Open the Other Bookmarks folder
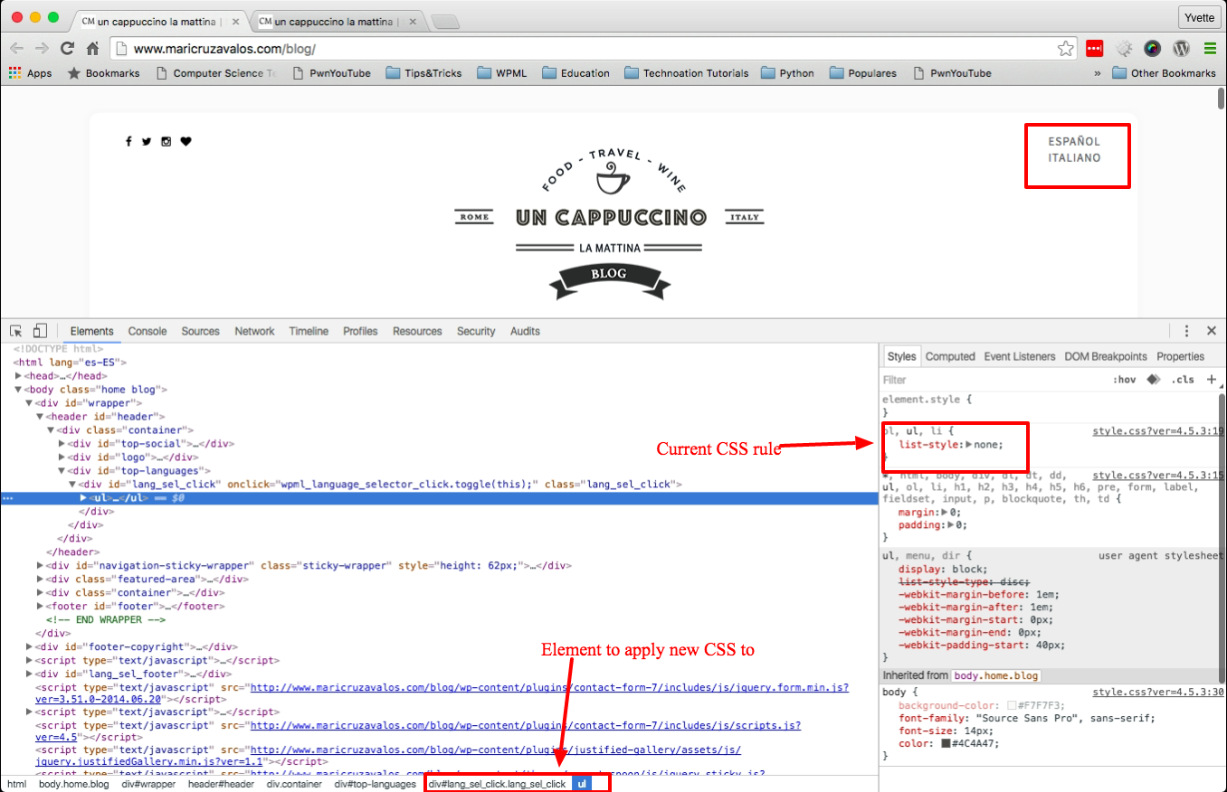This screenshot has width=1227, height=792. click(1164, 73)
